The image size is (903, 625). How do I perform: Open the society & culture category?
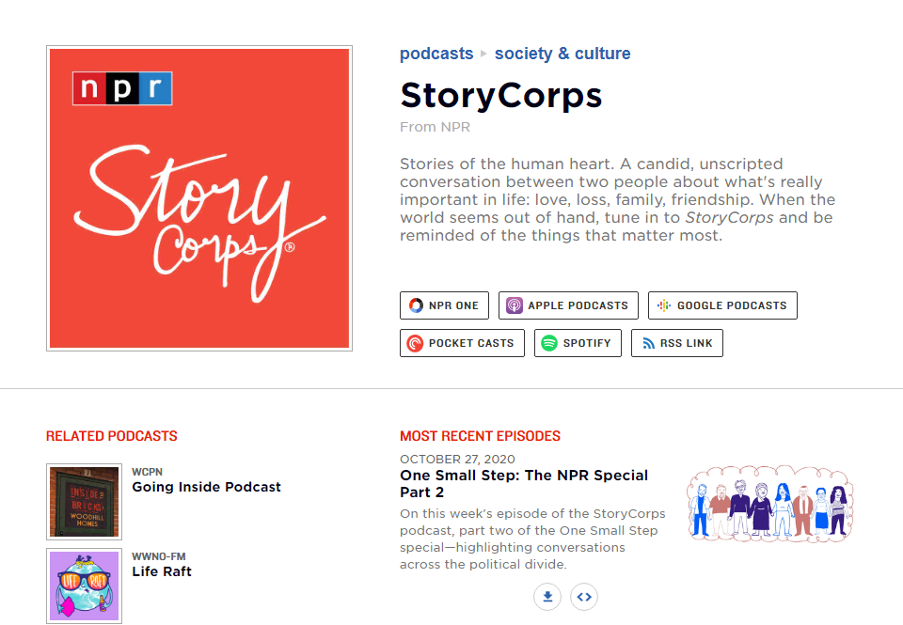[x=562, y=54]
